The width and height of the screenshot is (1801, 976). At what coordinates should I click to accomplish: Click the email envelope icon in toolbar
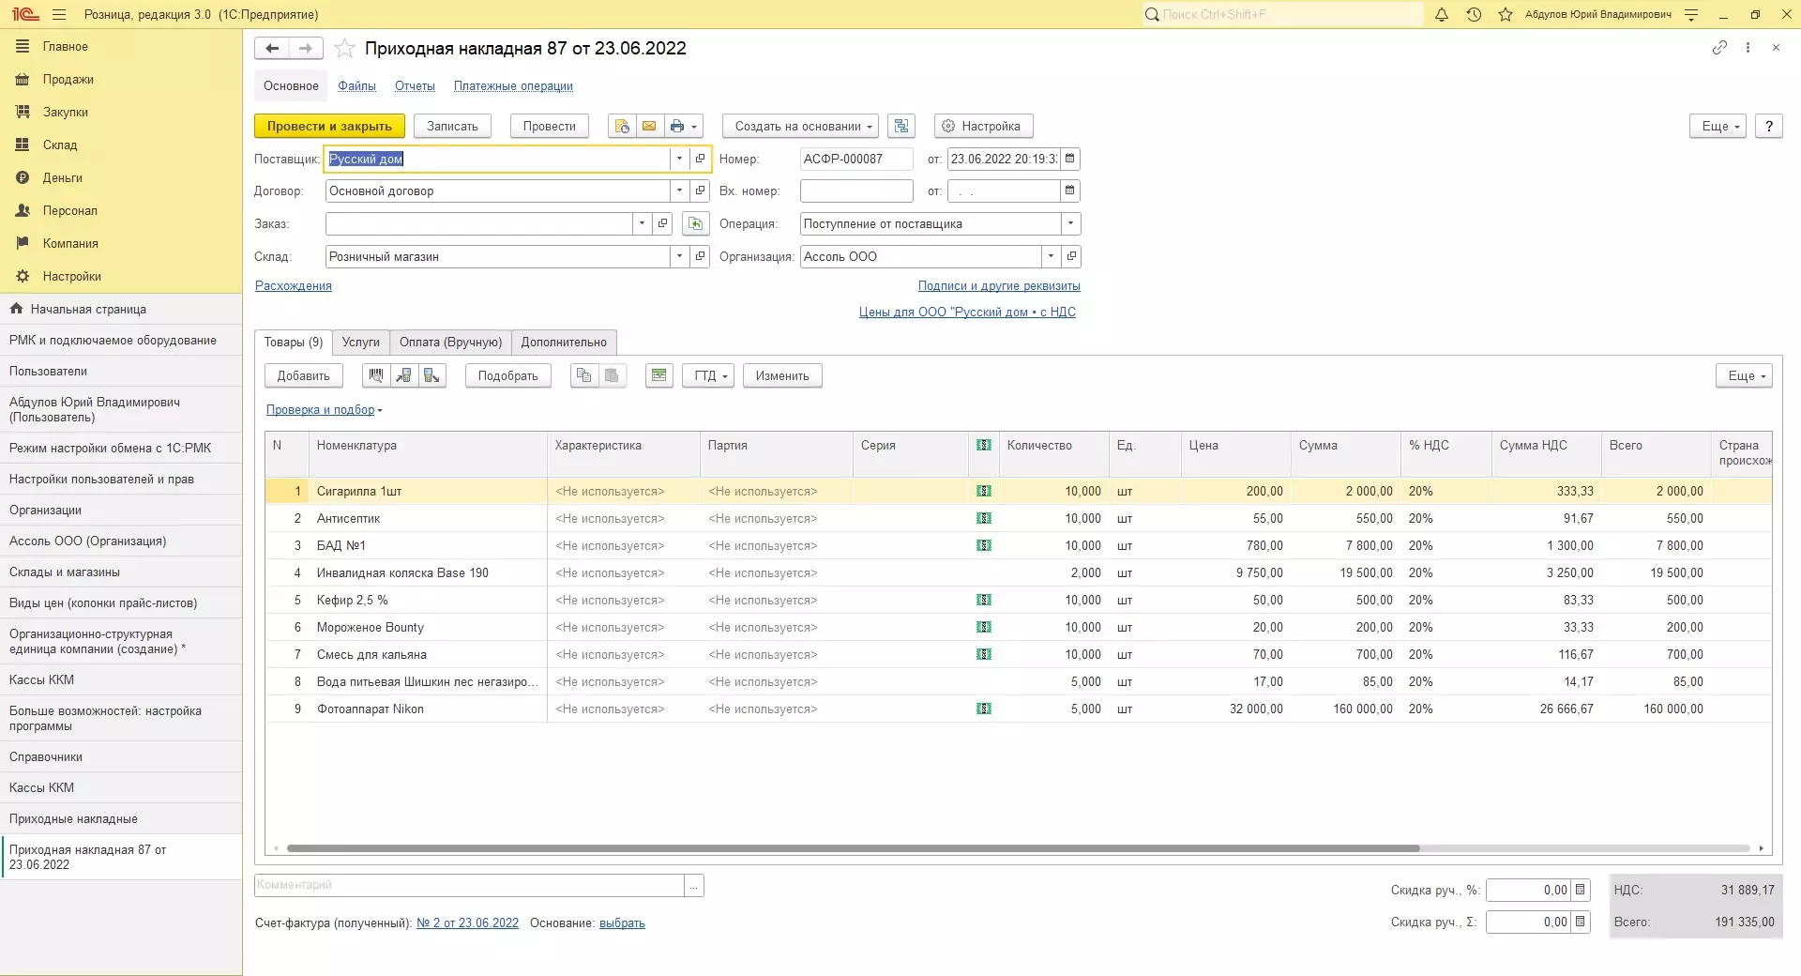648,126
